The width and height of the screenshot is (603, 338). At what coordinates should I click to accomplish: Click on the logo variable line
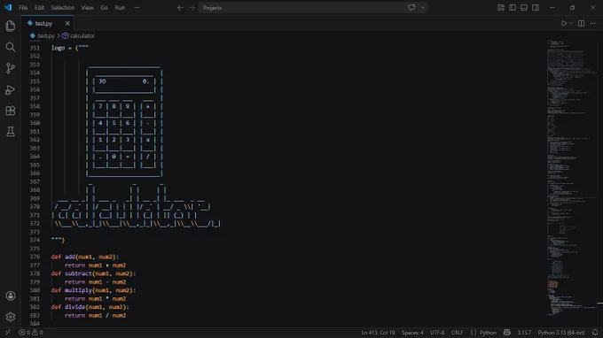pyautogui.click(x=70, y=48)
